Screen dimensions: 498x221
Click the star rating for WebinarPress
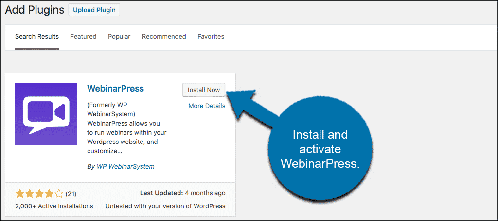(x=39, y=193)
